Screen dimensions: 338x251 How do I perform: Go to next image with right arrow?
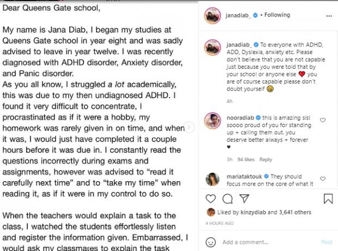point(189,127)
